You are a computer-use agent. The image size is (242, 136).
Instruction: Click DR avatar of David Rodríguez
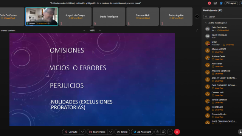pos(208,36)
